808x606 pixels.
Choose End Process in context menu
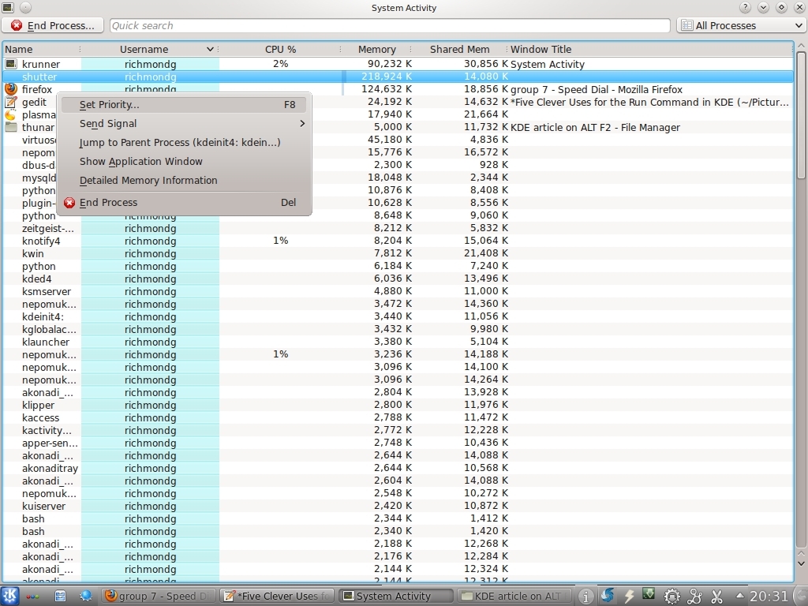tap(184, 203)
